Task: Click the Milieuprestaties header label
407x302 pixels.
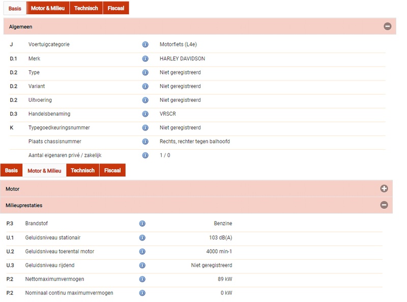Action: (24, 205)
